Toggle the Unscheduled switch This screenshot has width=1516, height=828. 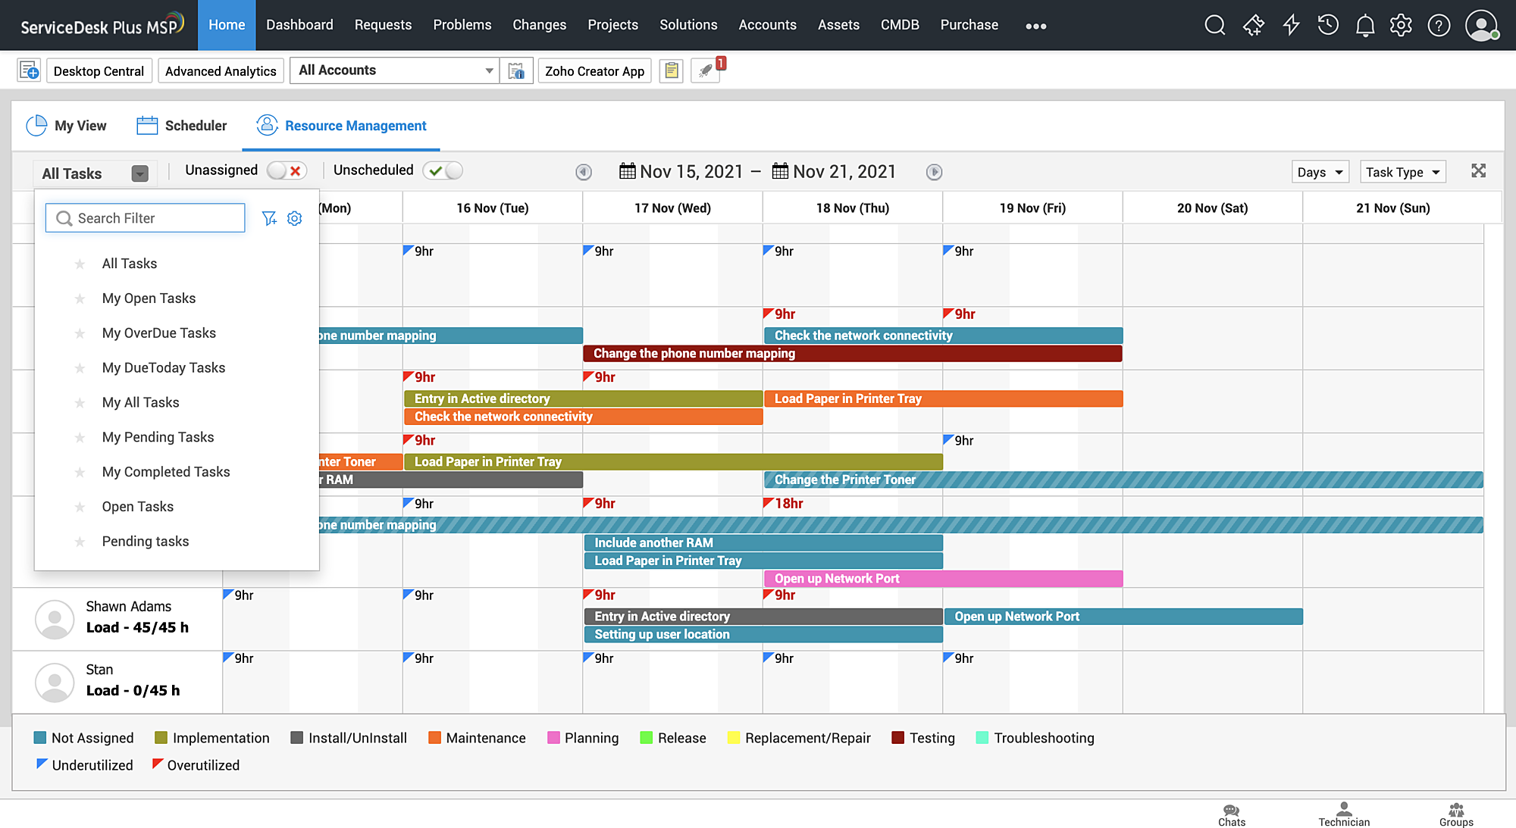tap(443, 170)
